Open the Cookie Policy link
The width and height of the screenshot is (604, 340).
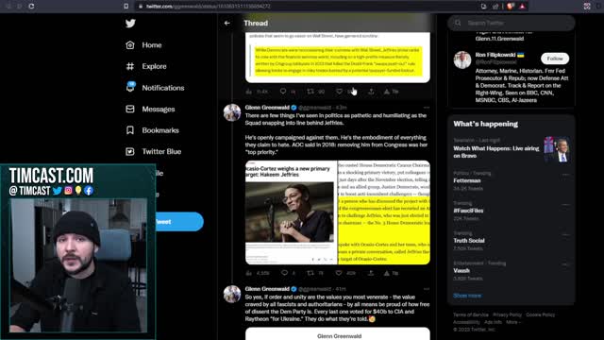pyautogui.click(x=541, y=314)
